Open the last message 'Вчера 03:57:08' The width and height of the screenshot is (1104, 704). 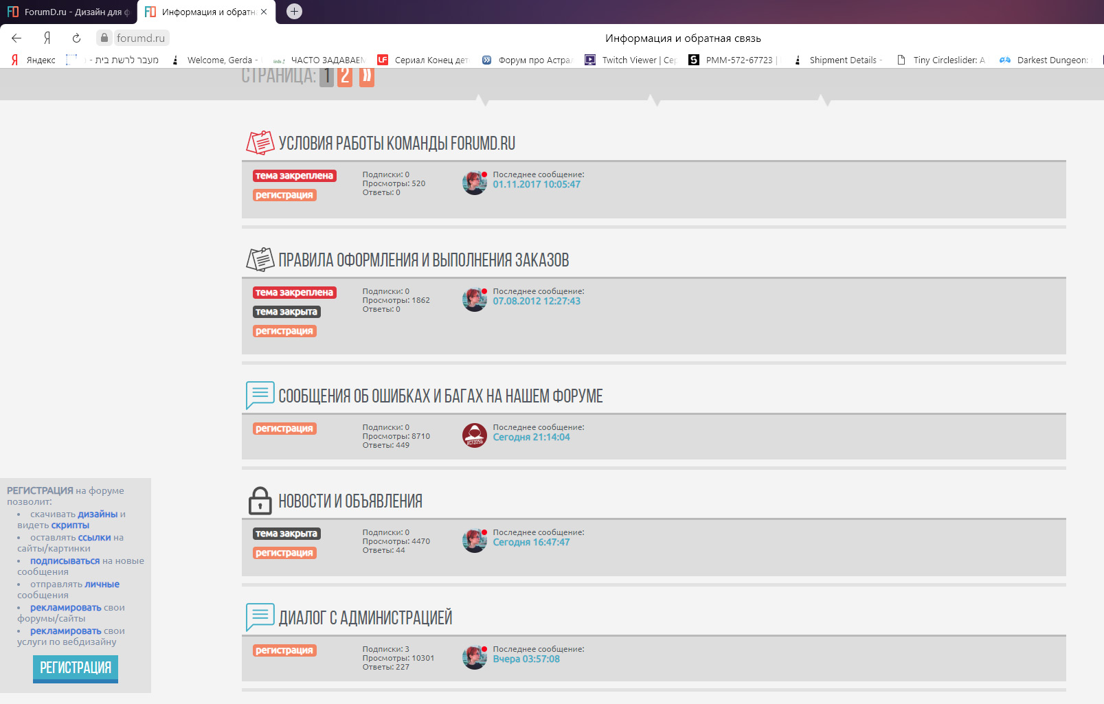pos(526,659)
